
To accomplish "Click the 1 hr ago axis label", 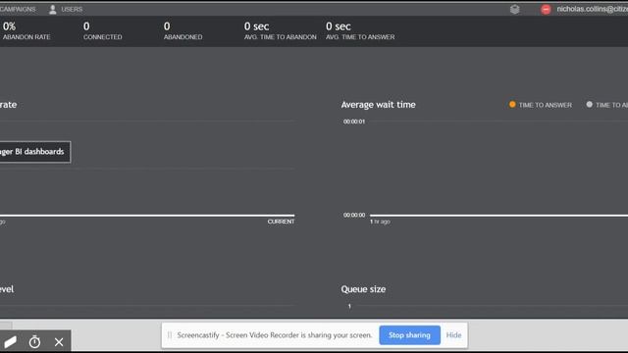I will [x=380, y=222].
